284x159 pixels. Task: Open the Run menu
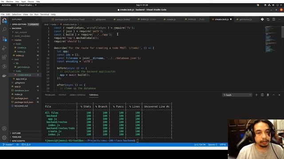(36, 15)
